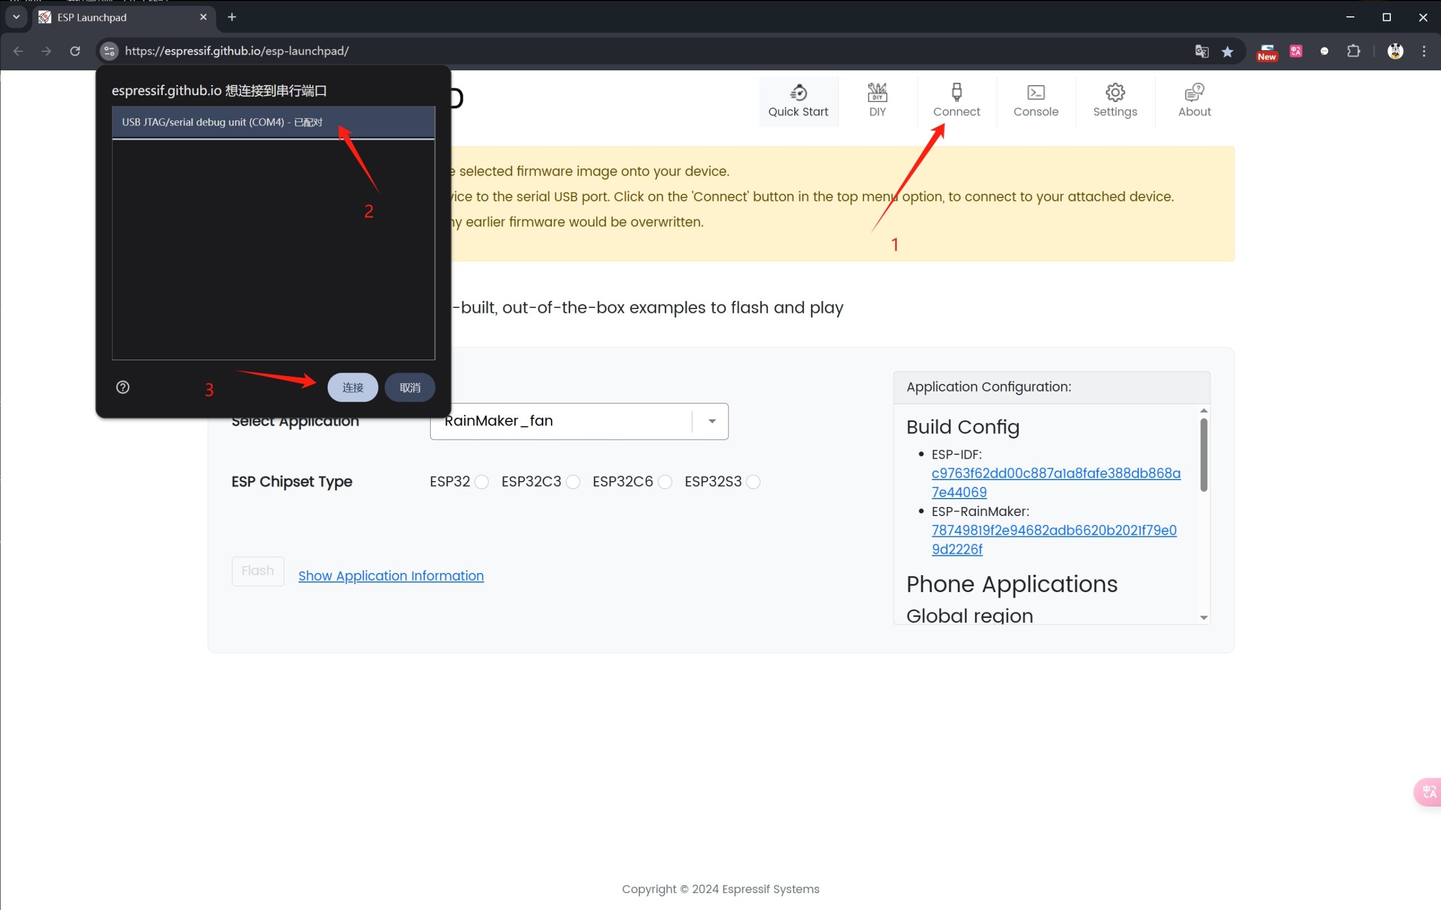This screenshot has width=1441, height=910.
Task: Click the Build Config heading
Action: (x=963, y=427)
